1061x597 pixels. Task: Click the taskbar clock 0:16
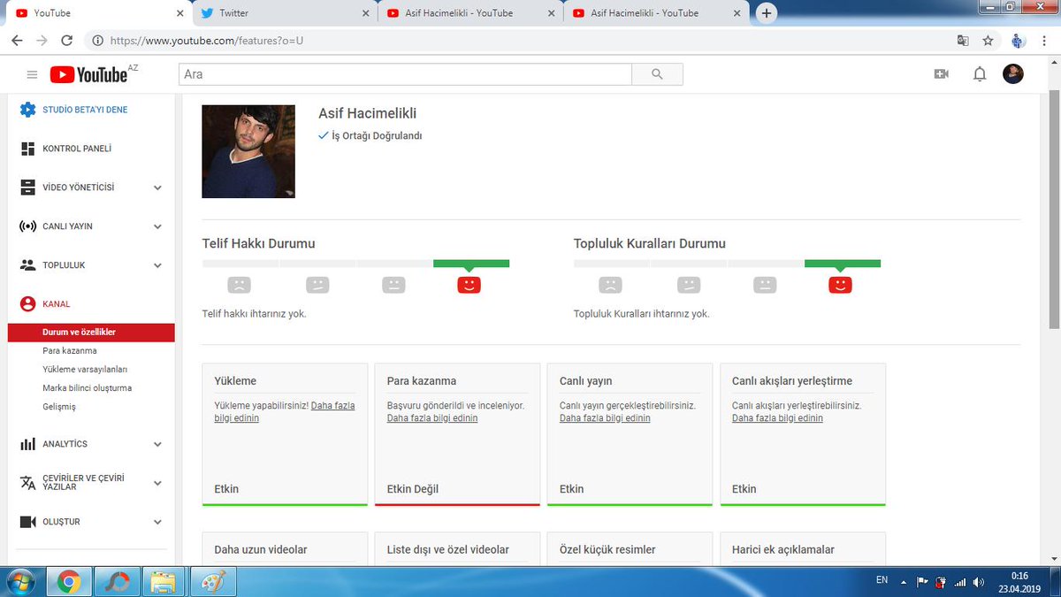(1020, 575)
